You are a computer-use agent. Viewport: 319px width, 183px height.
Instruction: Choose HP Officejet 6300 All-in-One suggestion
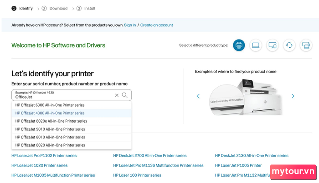pyautogui.click(x=72, y=105)
